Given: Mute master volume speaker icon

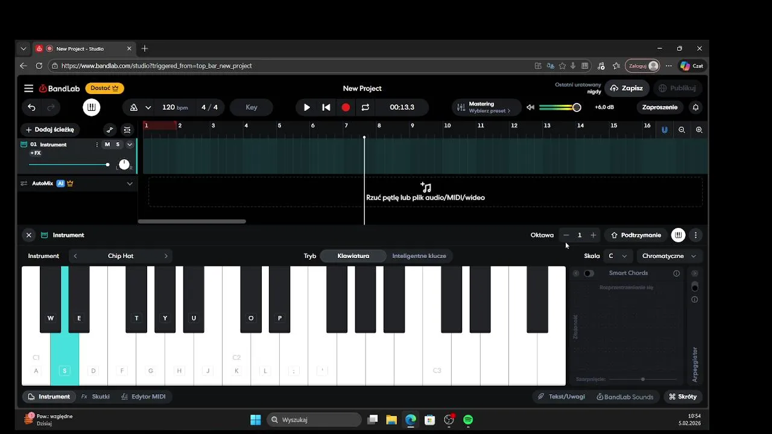Looking at the screenshot, I should 530,107.
